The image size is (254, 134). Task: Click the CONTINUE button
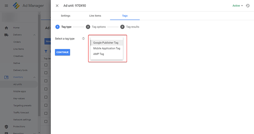[x=62, y=52]
